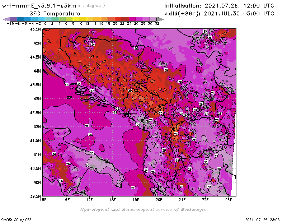Click the '23E' longitude label
The height and width of the screenshot is (222, 287).
click(x=229, y=200)
